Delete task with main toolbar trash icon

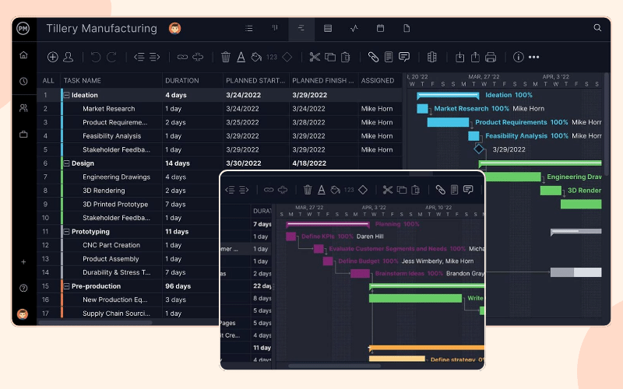tap(226, 57)
